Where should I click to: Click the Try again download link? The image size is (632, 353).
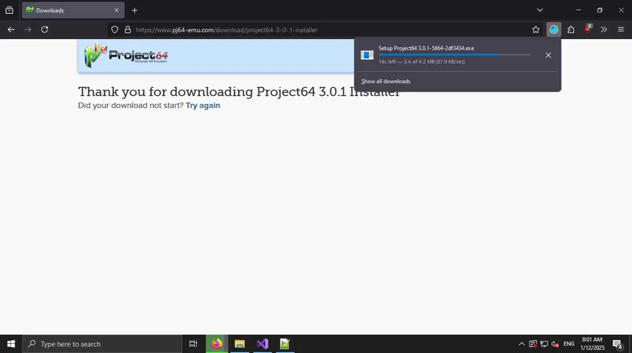[203, 105]
